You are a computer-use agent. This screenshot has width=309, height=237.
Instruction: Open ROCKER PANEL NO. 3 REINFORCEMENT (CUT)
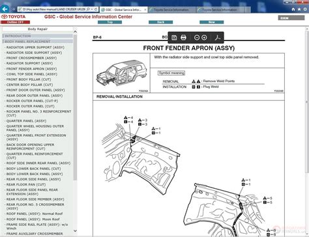click(x=38, y=113)
